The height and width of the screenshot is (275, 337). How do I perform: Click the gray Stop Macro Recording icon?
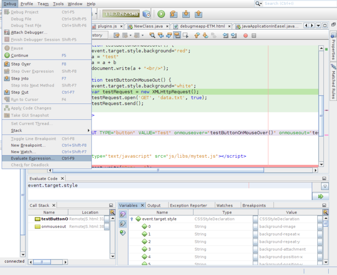[x=254, y=36]
